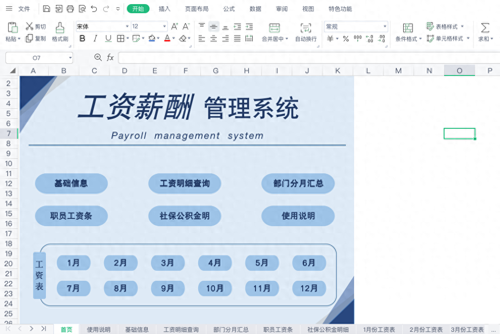The image size is (500, 334).
Task: Click the Format Painter (格式刷) icon
Action: coord(60,28)
